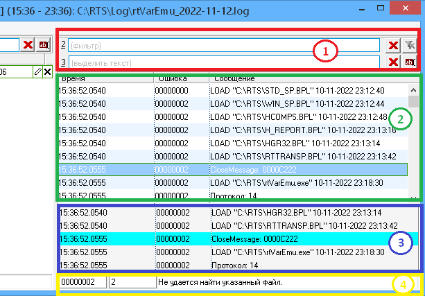Viewport: 425px width, 296px height.
Task: Select HGR32.BPL row in the white log list
Action: click(x=233, y=143)
